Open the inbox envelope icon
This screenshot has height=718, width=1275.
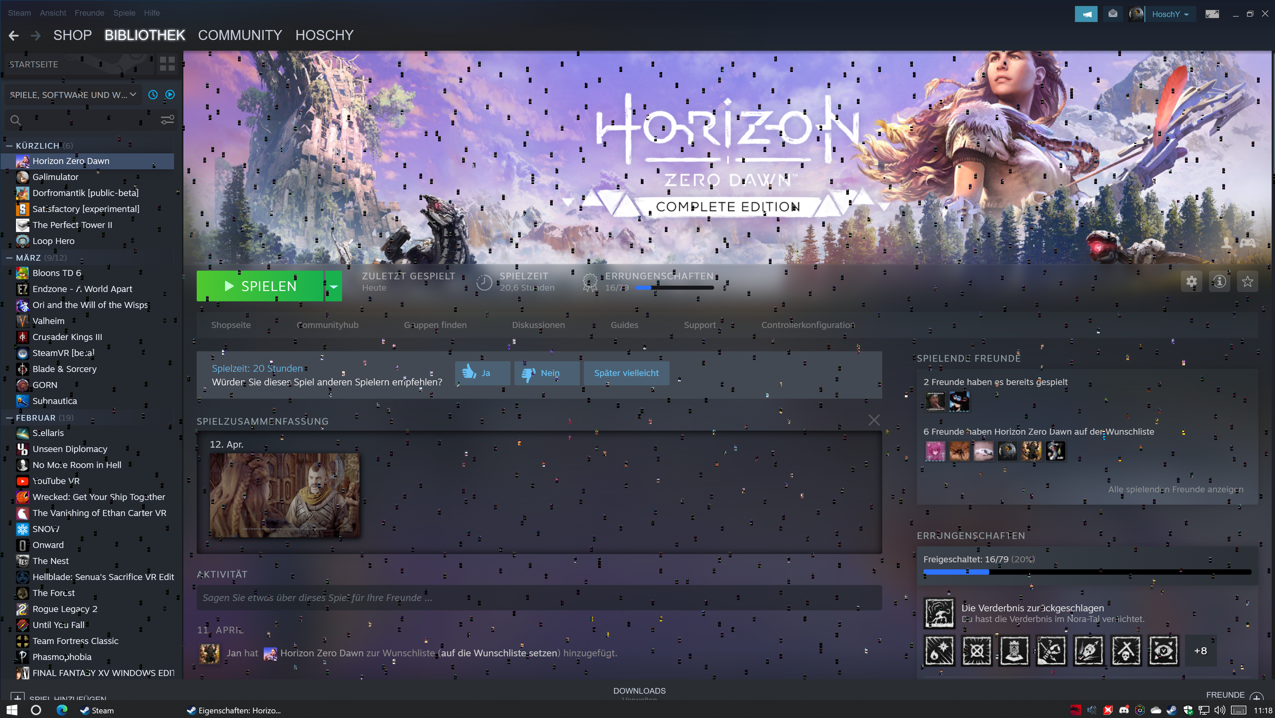click(x=1113, y=14)
